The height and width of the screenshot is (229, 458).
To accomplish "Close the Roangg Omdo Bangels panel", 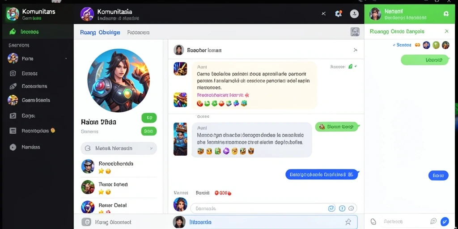I will pos(446,31).
